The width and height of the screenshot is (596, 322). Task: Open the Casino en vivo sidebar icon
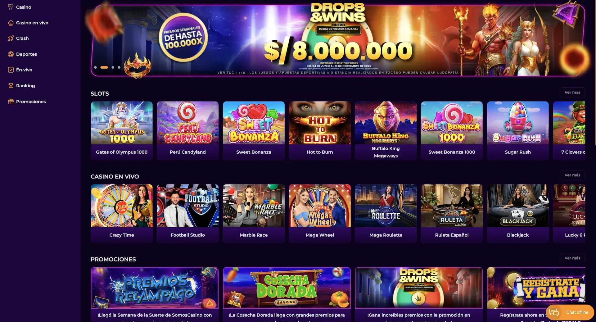point(11,23)
